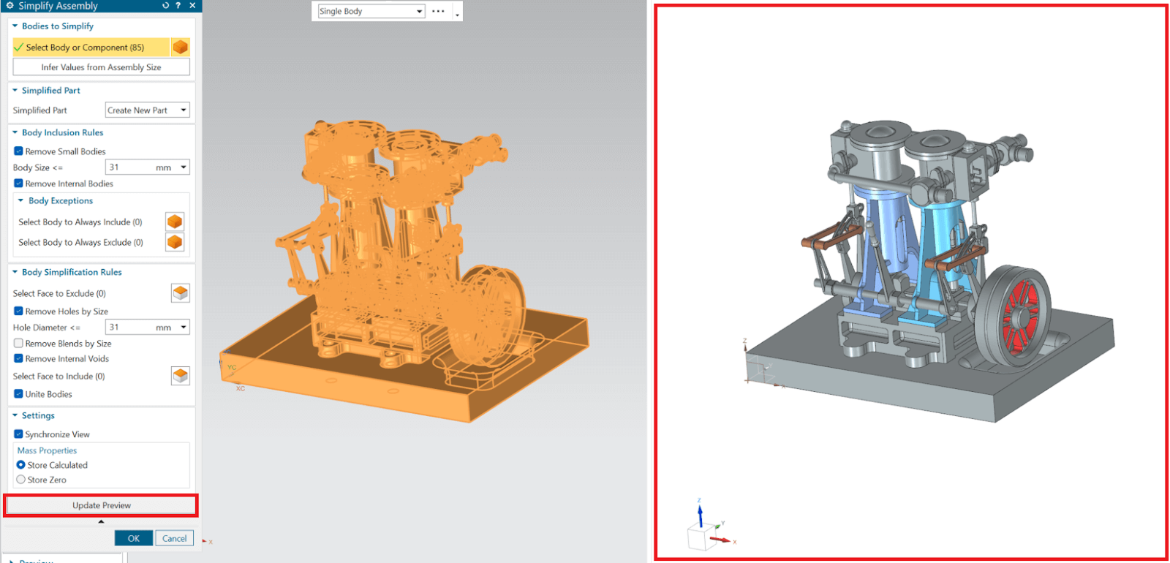1170x563 pixels.
Task: Click the dropdown arrow next to the ellipsis
Action: pyautogui.click(x=457, y=14)
